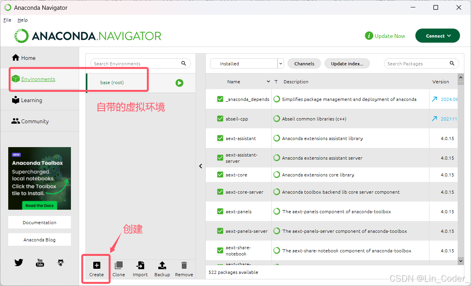The width and height of the screenshot is (471, 286).
Task: Click the Import environment icon
Action: point(140,265)
